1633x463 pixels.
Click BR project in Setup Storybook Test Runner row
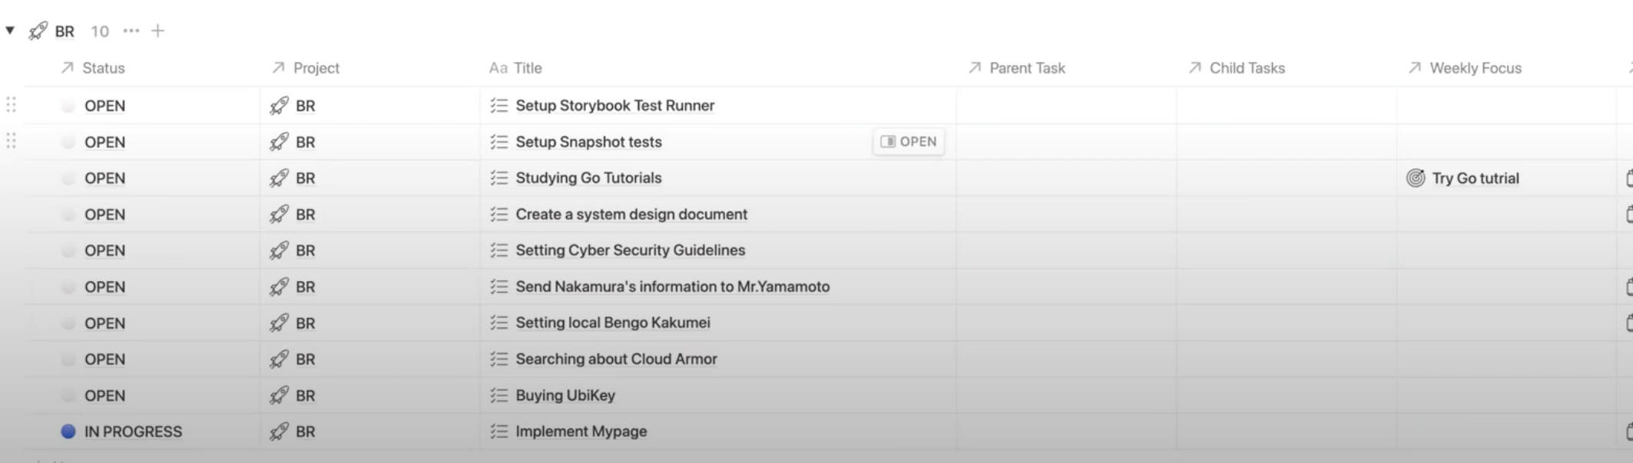pos(306,106)
